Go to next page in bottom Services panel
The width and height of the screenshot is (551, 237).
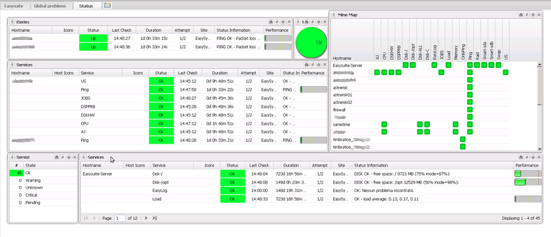(146, 218)
